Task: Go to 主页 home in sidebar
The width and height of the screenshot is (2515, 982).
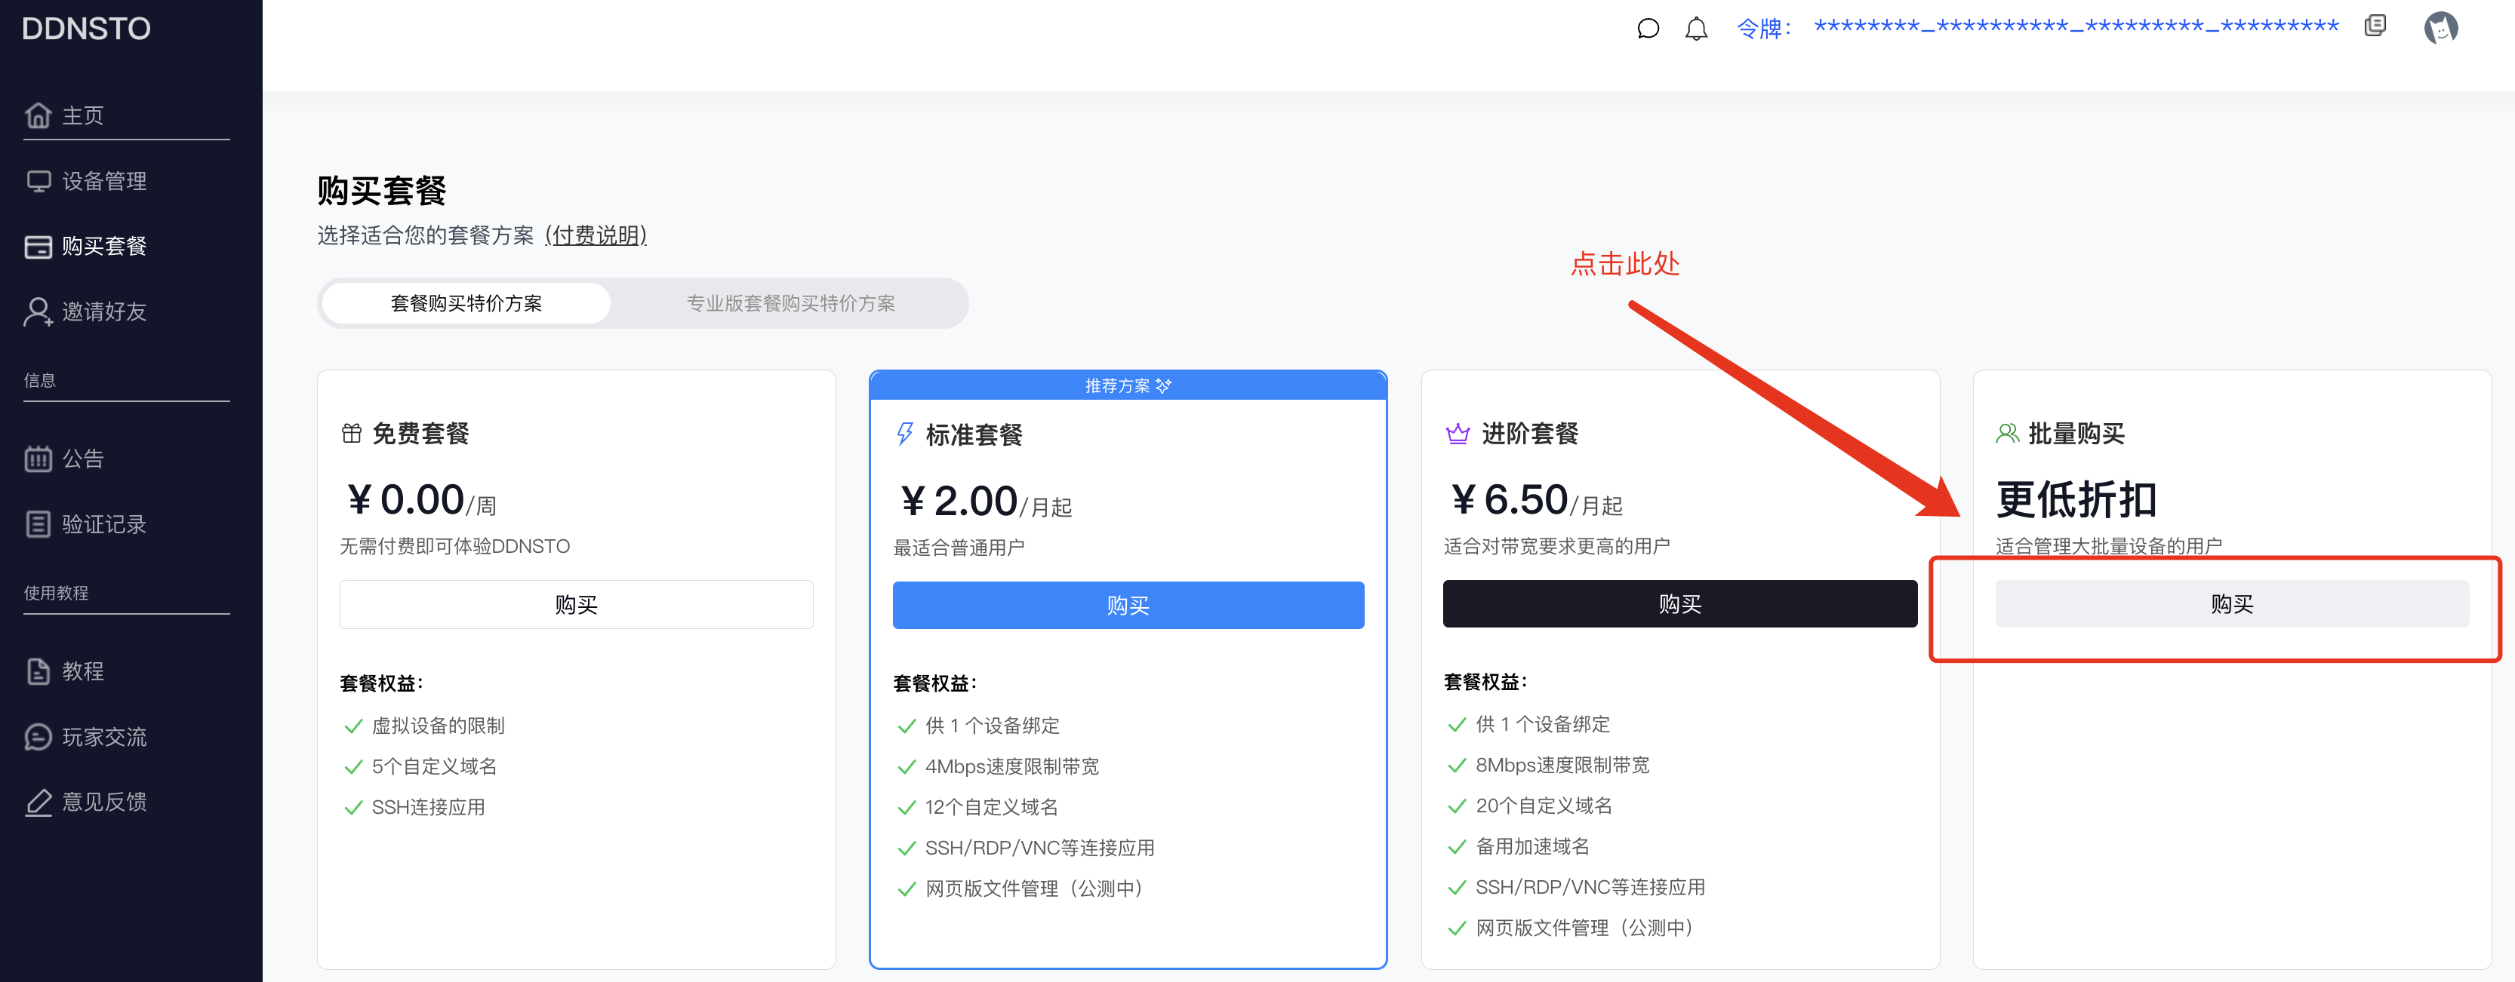Action: [x=83, y=116]
